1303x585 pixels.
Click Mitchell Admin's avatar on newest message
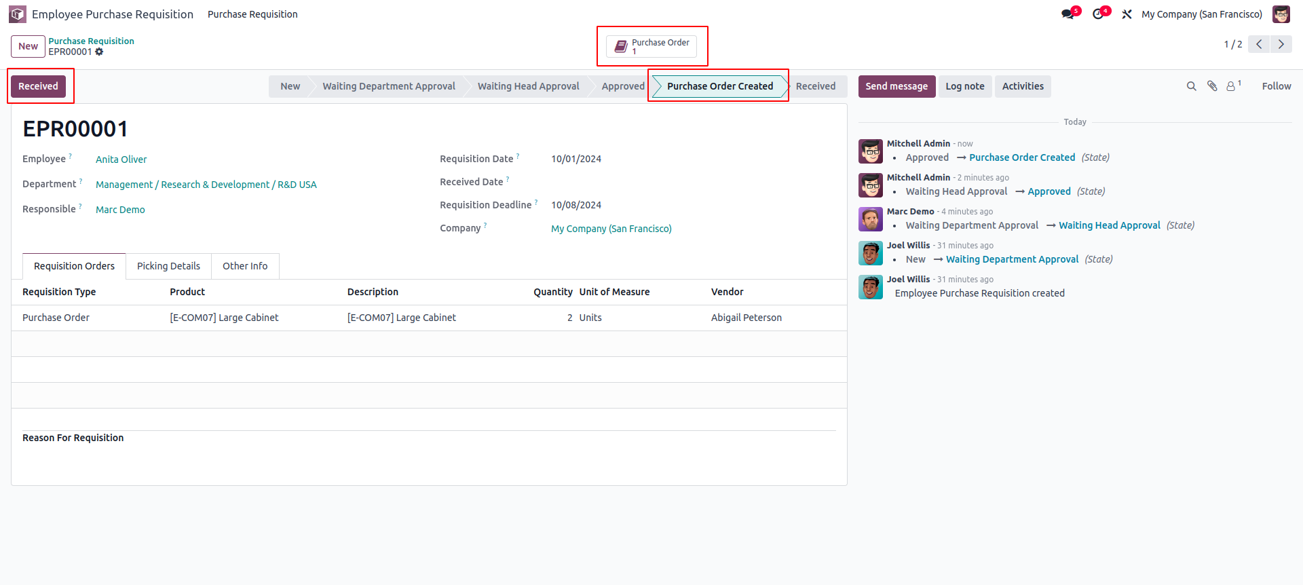(x=871, y=151)
